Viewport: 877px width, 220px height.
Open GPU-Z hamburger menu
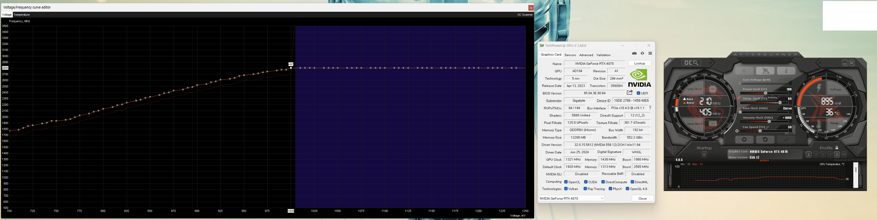point(650,53)
